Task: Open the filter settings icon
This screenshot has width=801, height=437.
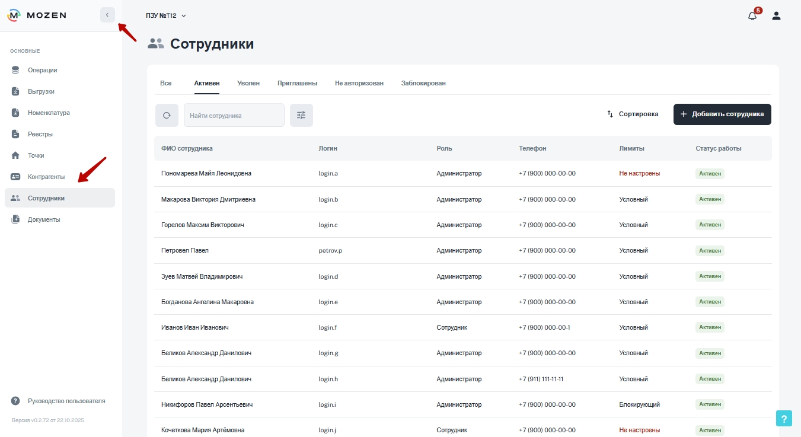Action: coord(301,115)
